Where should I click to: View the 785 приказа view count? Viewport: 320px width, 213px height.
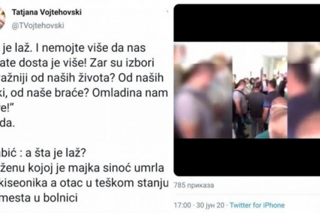coord(194,185)
